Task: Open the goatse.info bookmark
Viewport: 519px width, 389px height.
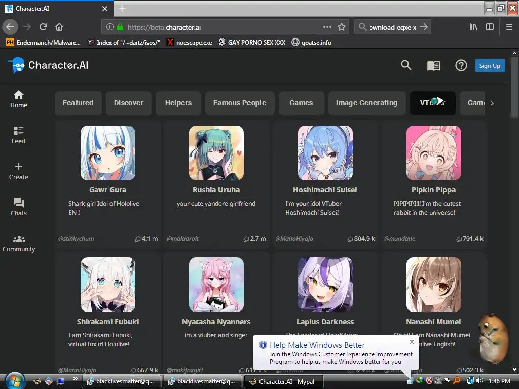Action: [312, 43]
